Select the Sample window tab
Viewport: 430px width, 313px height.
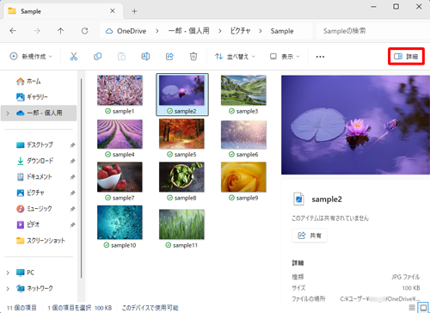click(63, 11)
